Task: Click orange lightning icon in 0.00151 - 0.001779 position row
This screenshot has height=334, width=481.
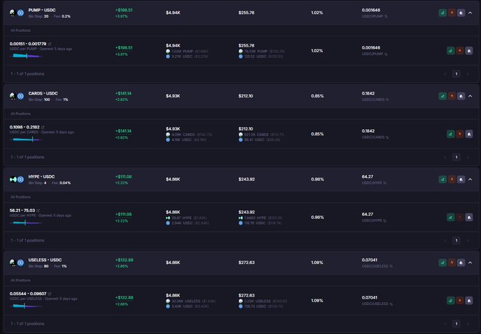Action: 460,51
